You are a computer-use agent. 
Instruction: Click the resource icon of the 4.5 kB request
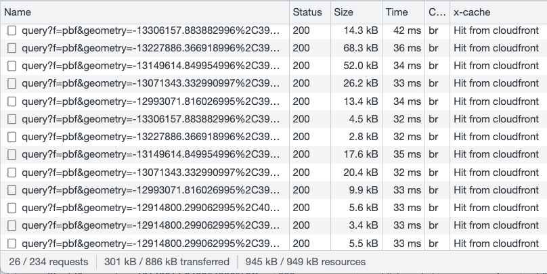(x=12, y=118)
